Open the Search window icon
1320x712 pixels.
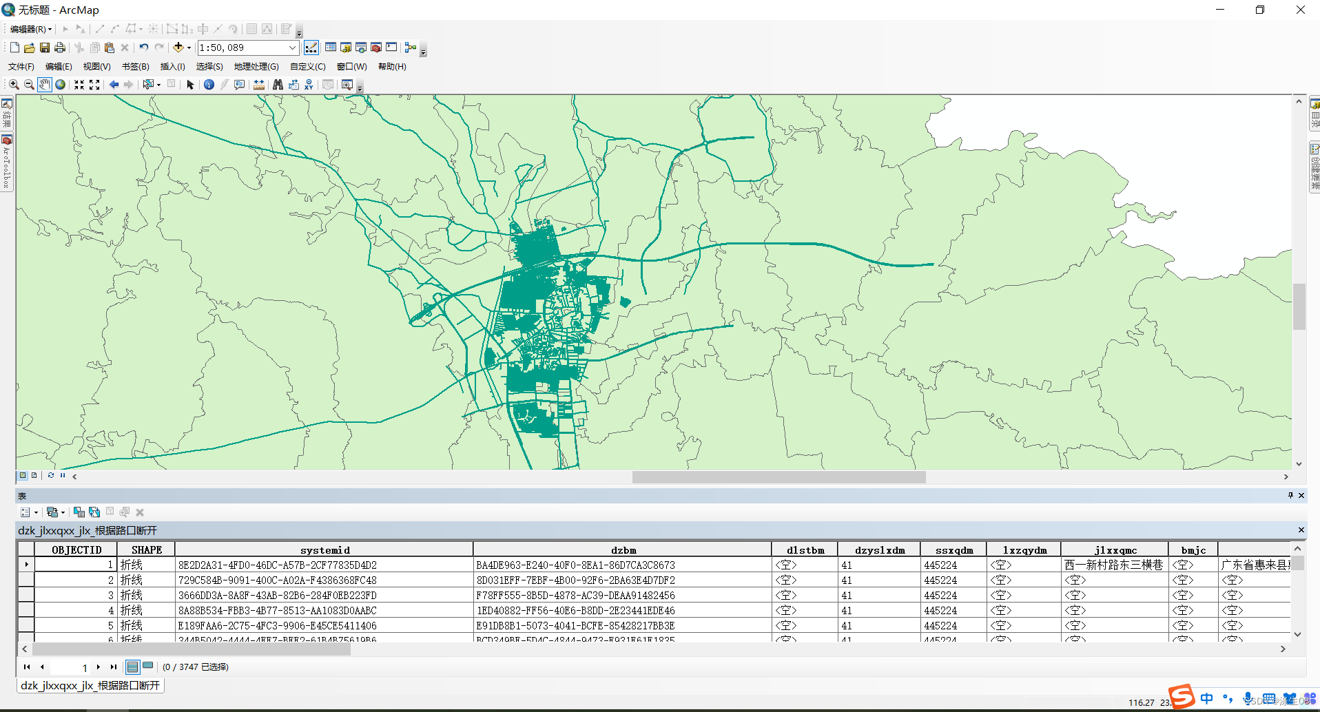361,48
